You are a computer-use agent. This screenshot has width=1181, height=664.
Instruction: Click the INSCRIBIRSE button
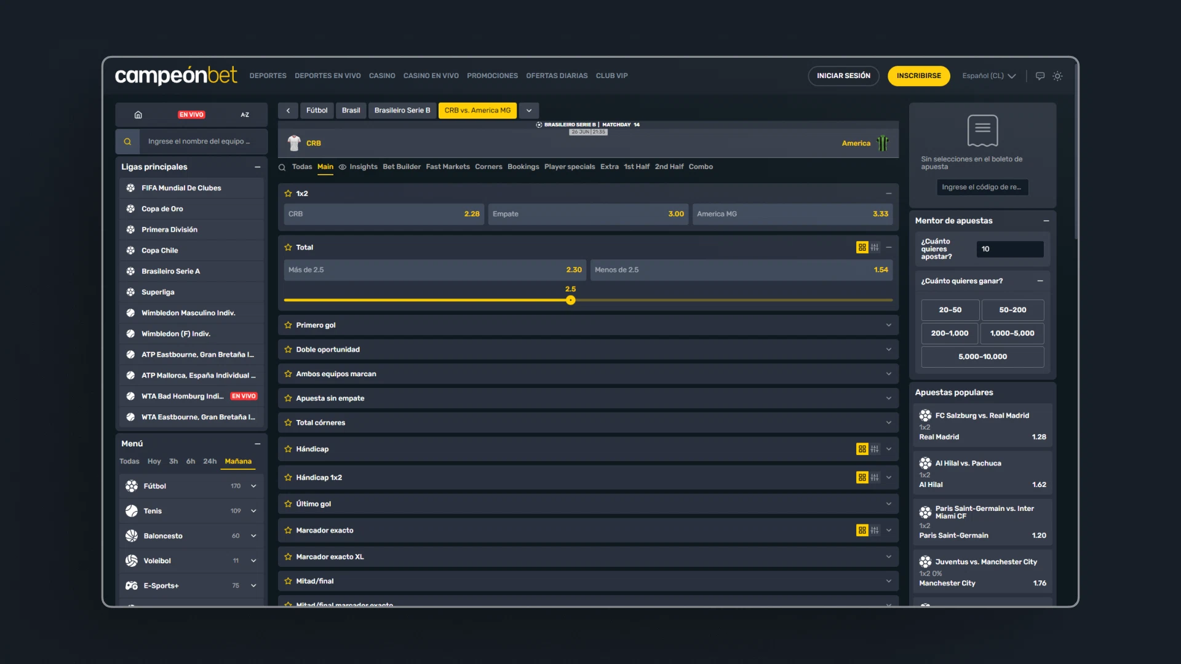pyautogui.click(x=919, y=76)
